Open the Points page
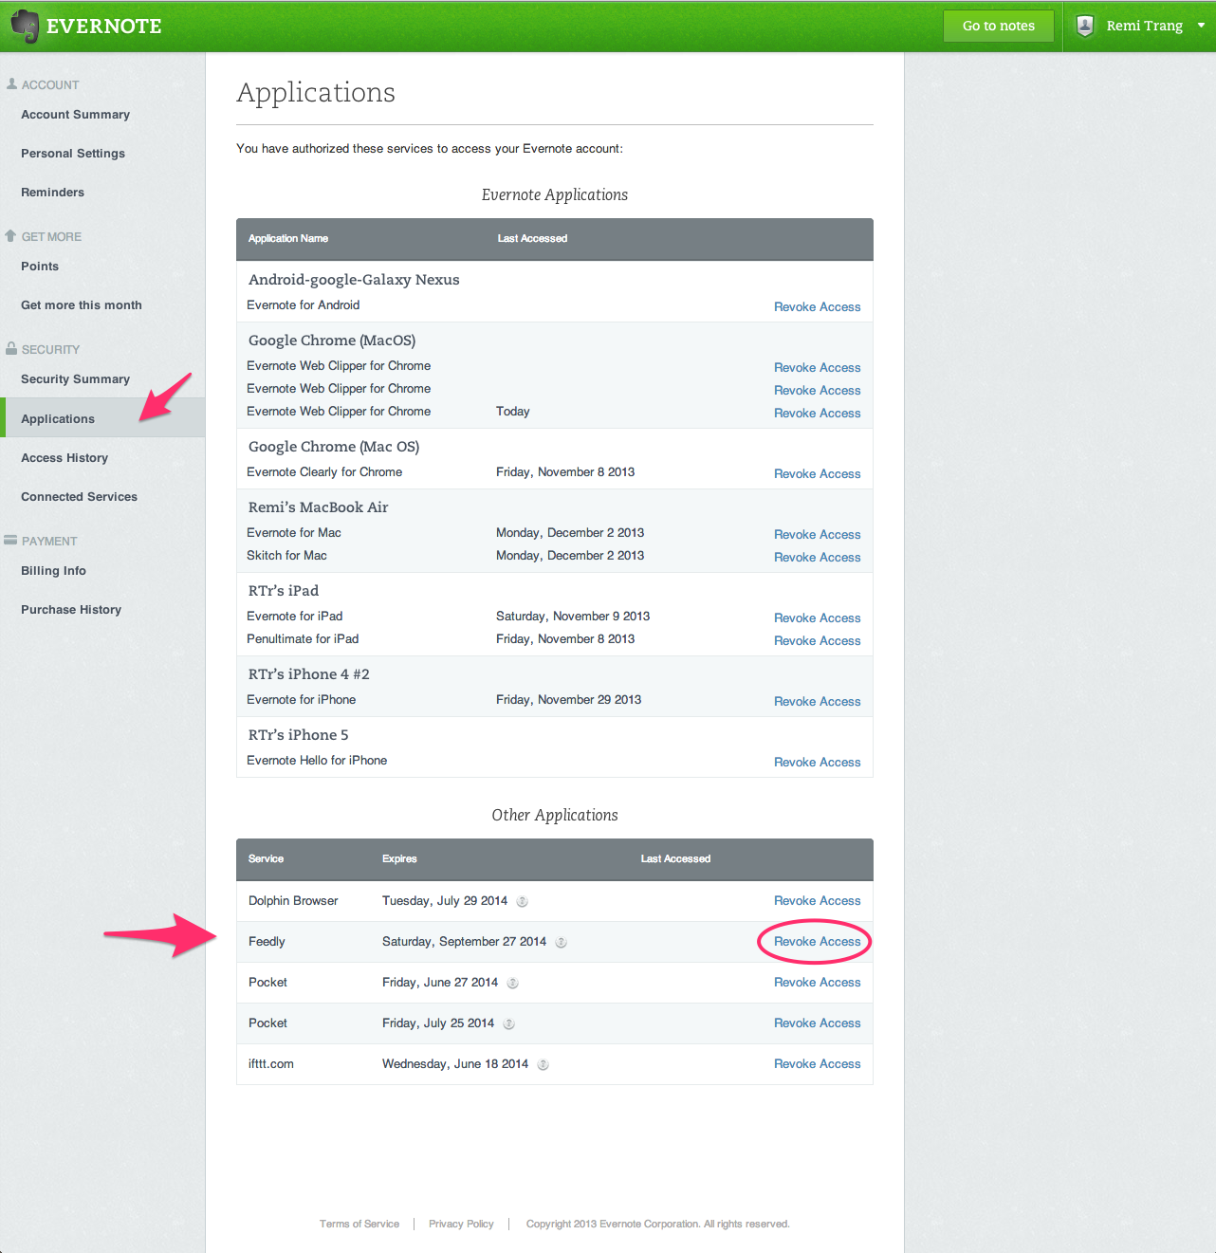This screenshot has width=1216, height=1253. click(x=40, y=267)
